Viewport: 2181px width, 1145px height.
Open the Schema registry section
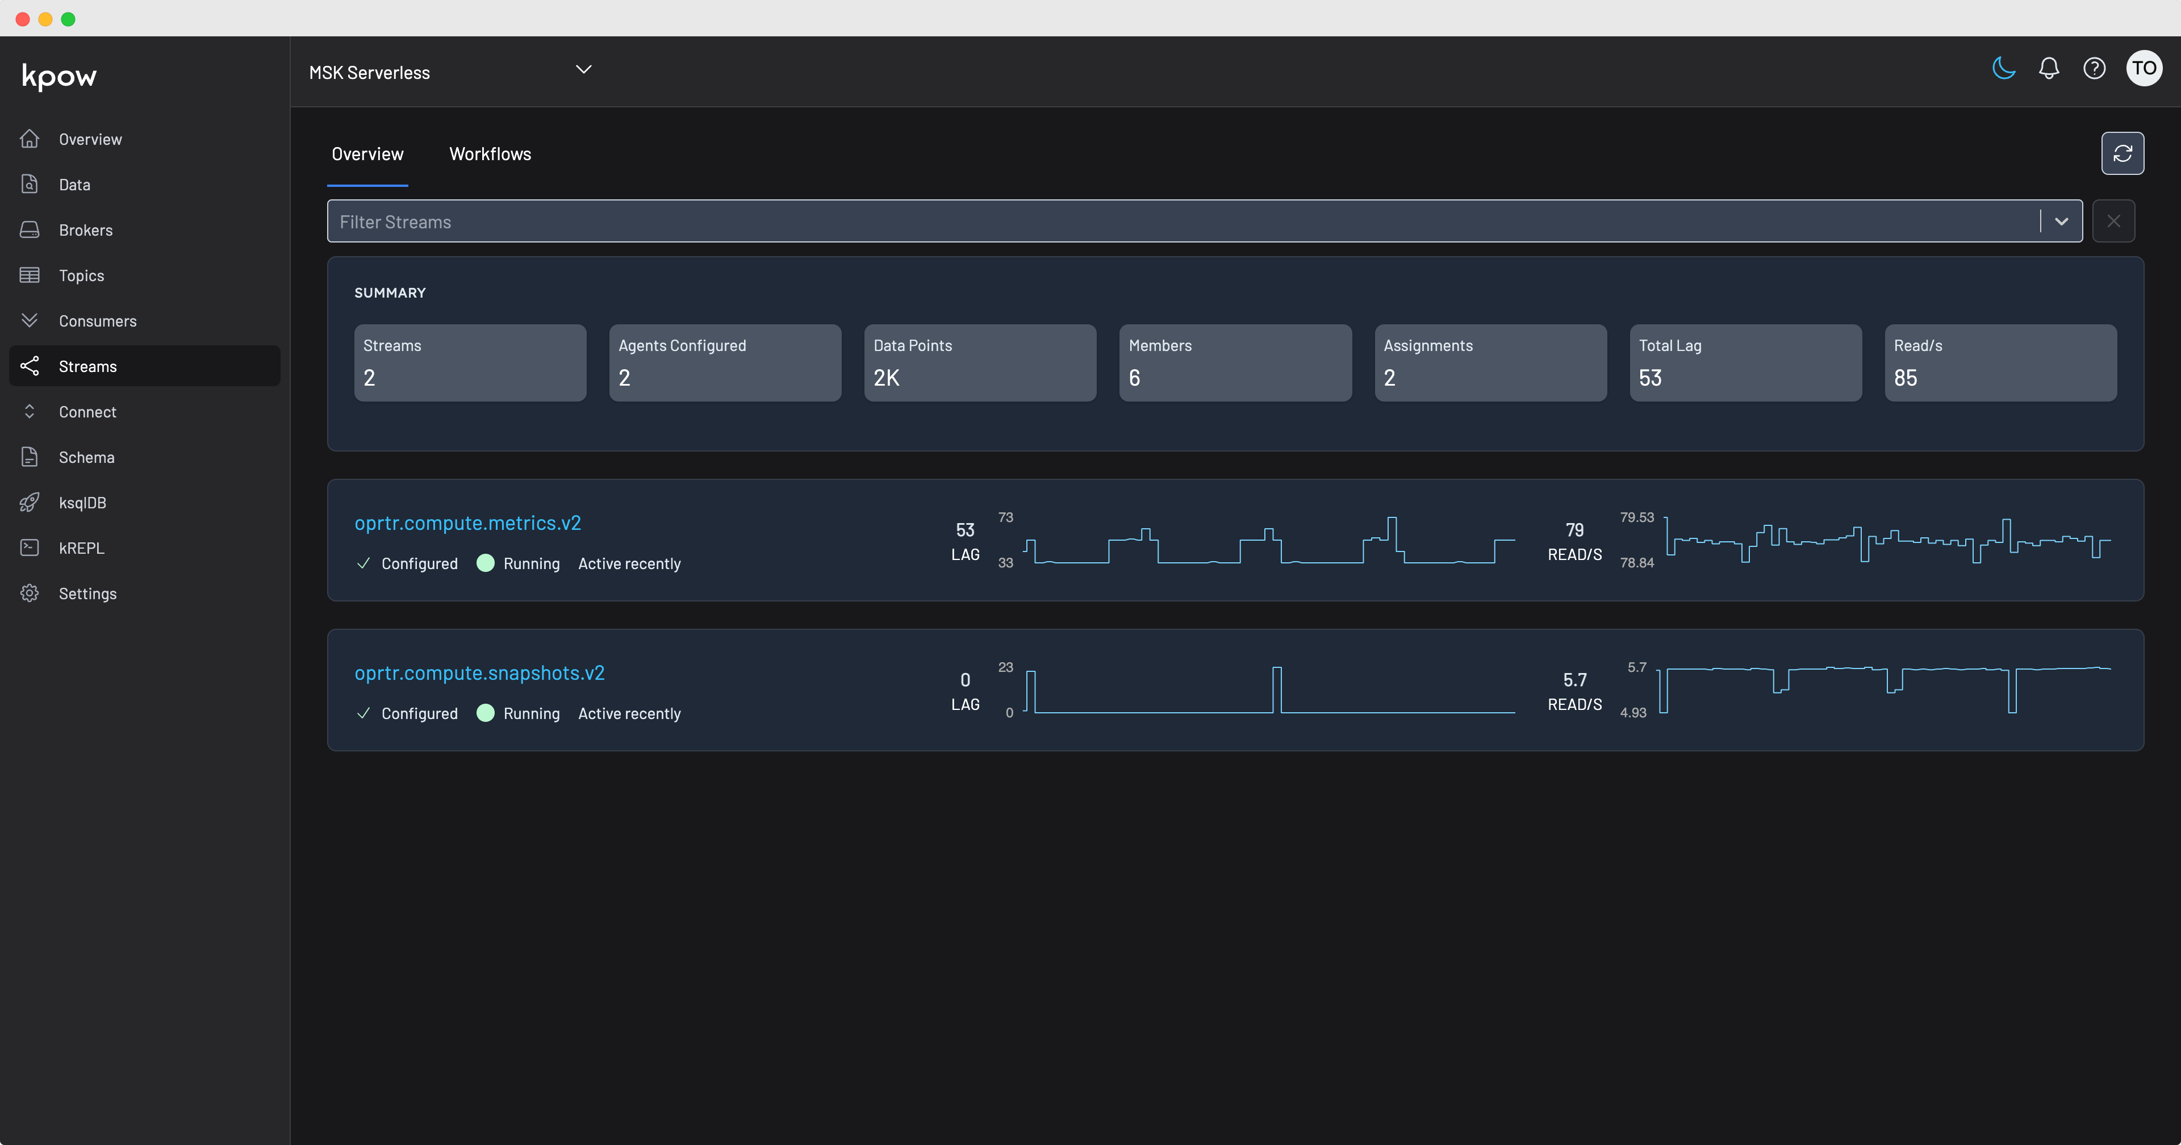point(30,457)
